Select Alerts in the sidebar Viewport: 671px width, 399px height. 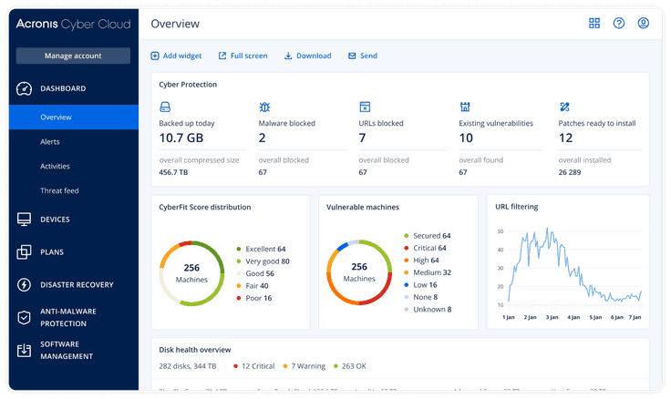(50, 142)
